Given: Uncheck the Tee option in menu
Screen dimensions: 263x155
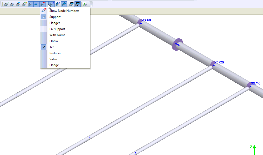Looking at the screenshot, I should (52, 47).
